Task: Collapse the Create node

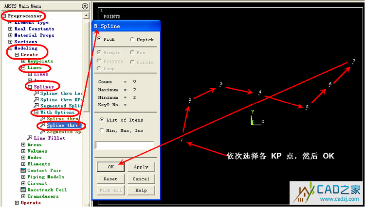Action: (x=17, y=55)
